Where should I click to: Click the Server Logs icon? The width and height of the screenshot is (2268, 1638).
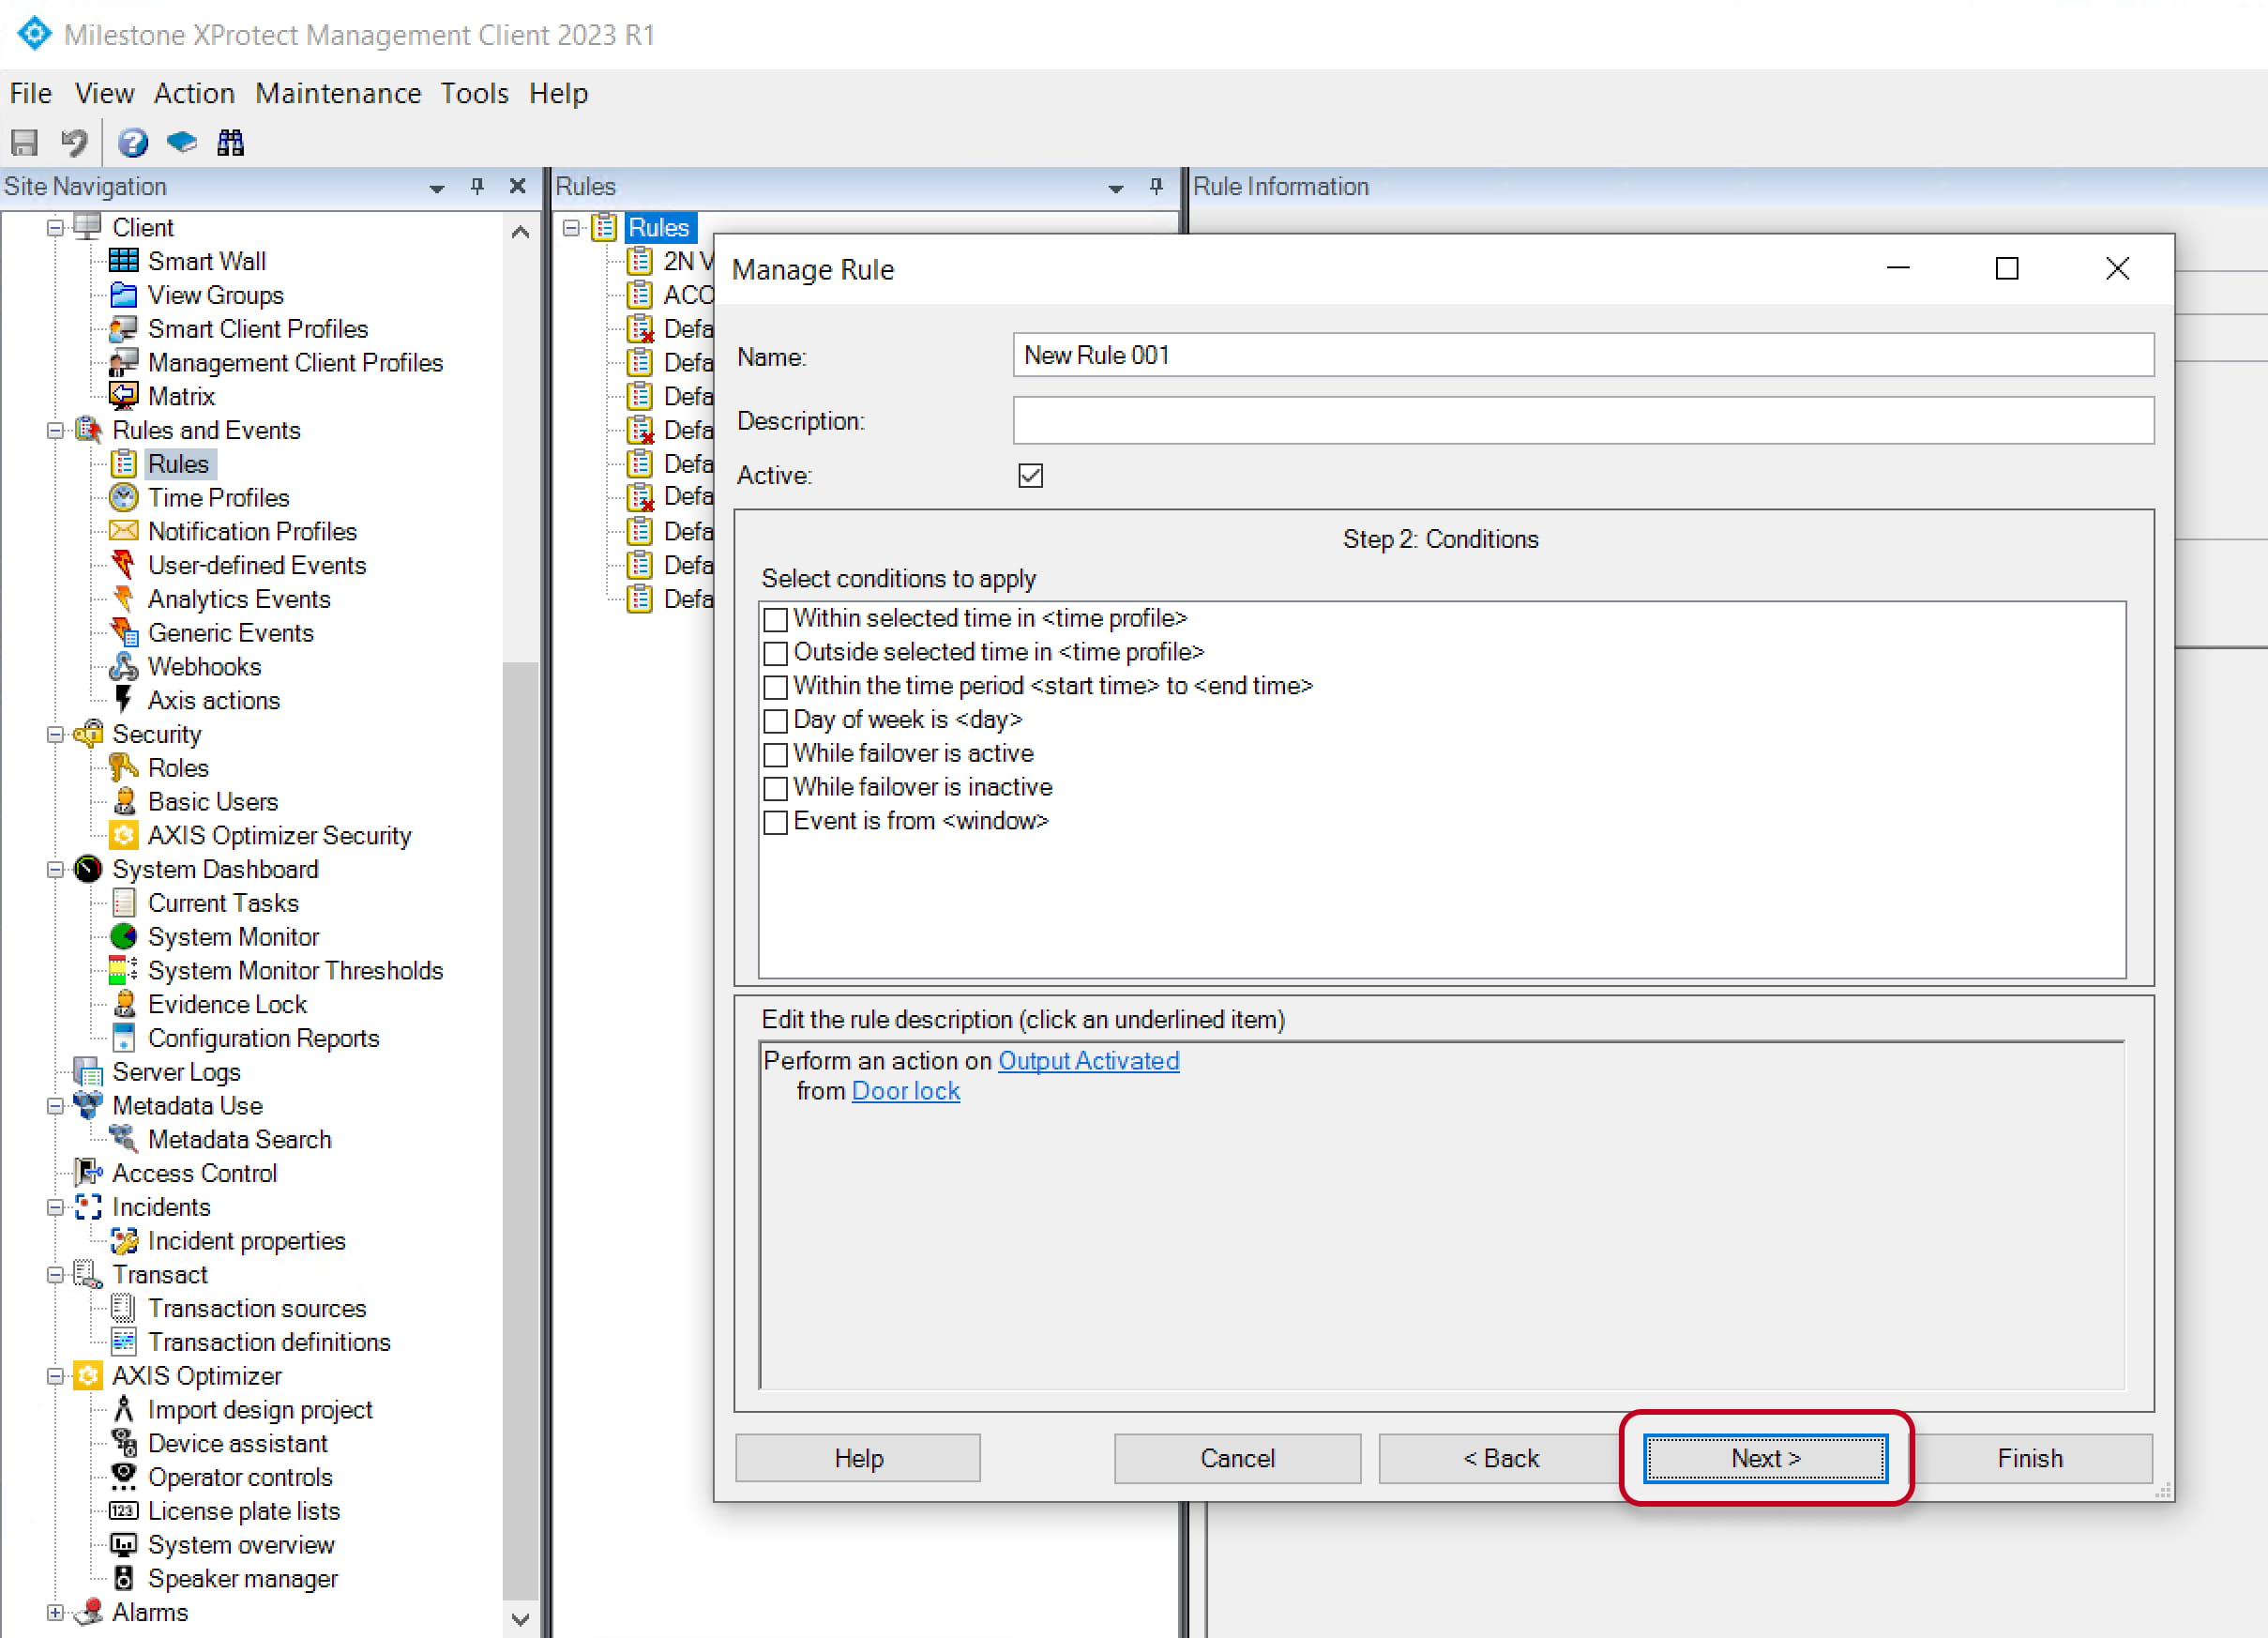(x=88, y=1072)
